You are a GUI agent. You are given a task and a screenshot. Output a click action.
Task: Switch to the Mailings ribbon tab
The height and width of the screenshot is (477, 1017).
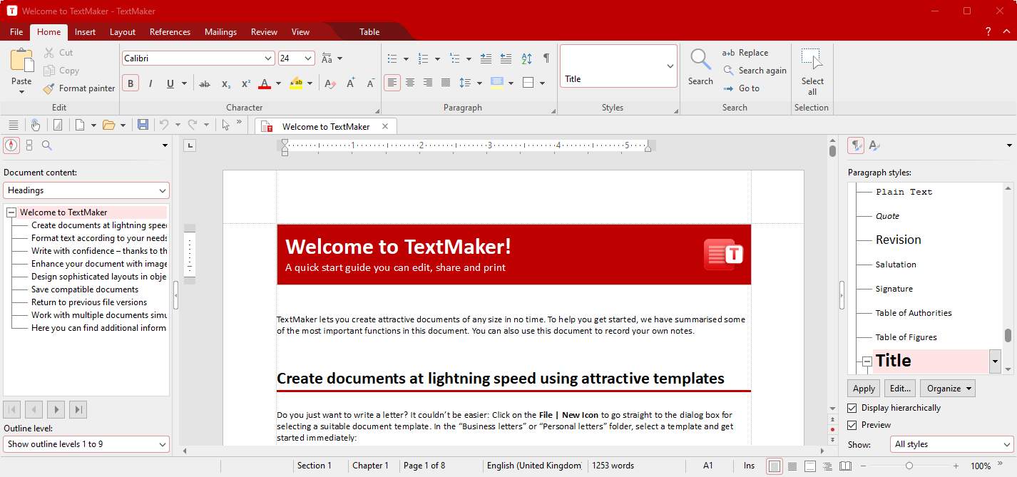(220, 32)
